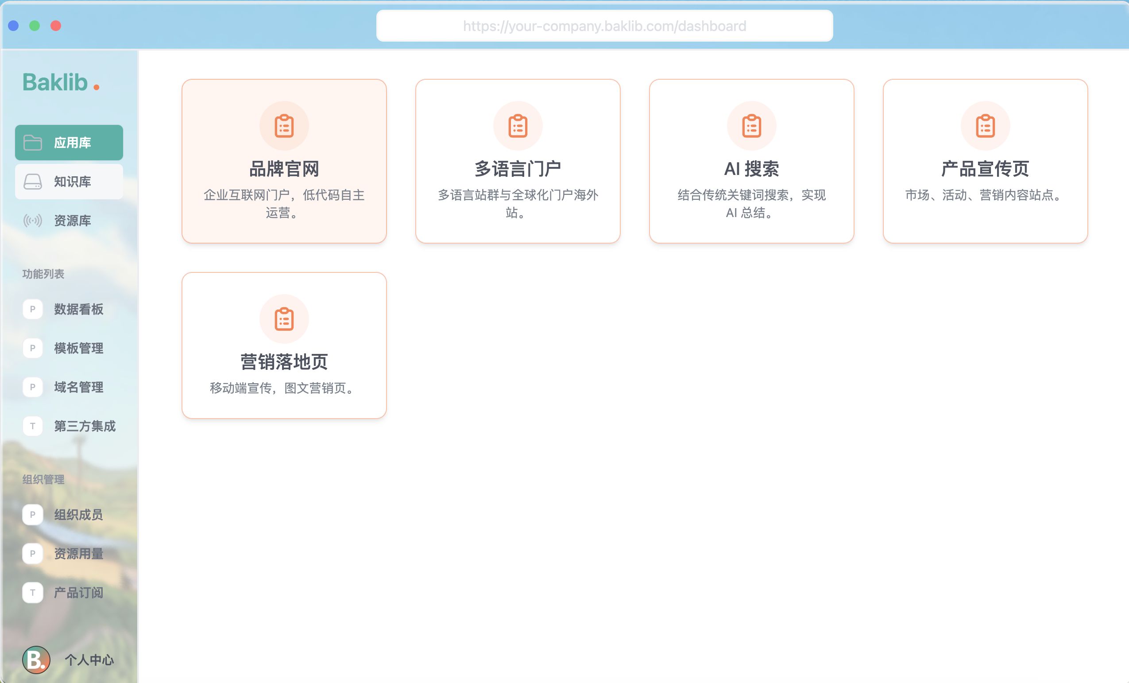The width and height of the screenshot is (1129, 683).
Task: Switch to 知识库 in the sidebar
Action: pyautogui.click(x=69, y=182)
